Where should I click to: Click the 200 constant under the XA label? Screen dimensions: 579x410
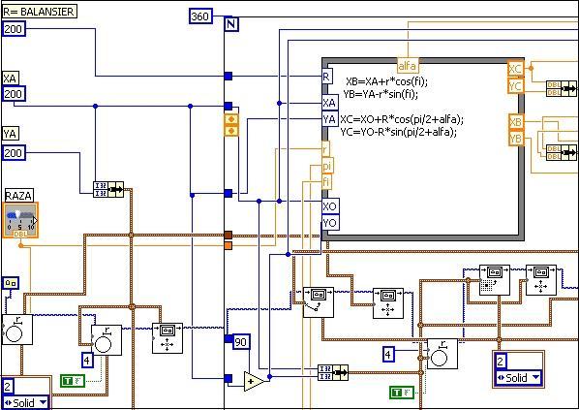coord(14,94)
